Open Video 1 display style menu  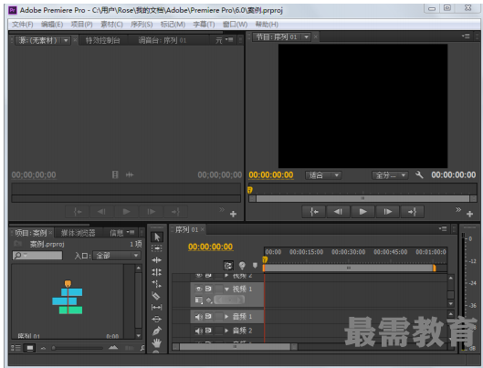(x=199, y=300)
